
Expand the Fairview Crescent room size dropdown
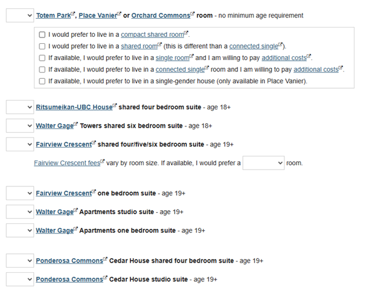(263, 163)
